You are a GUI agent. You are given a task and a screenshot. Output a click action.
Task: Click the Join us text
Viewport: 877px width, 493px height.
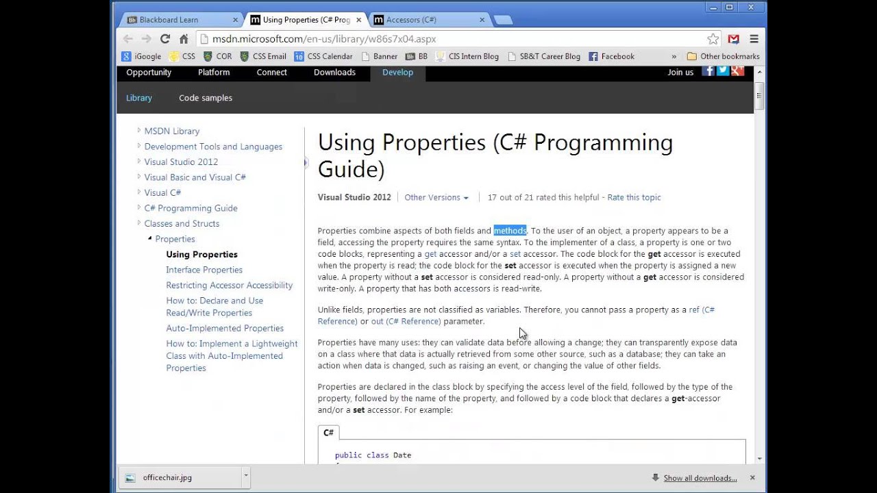coord(680,72)
